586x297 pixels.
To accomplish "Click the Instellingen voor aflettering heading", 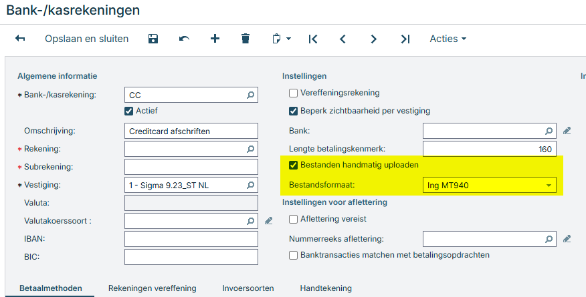I will point(334,202).
